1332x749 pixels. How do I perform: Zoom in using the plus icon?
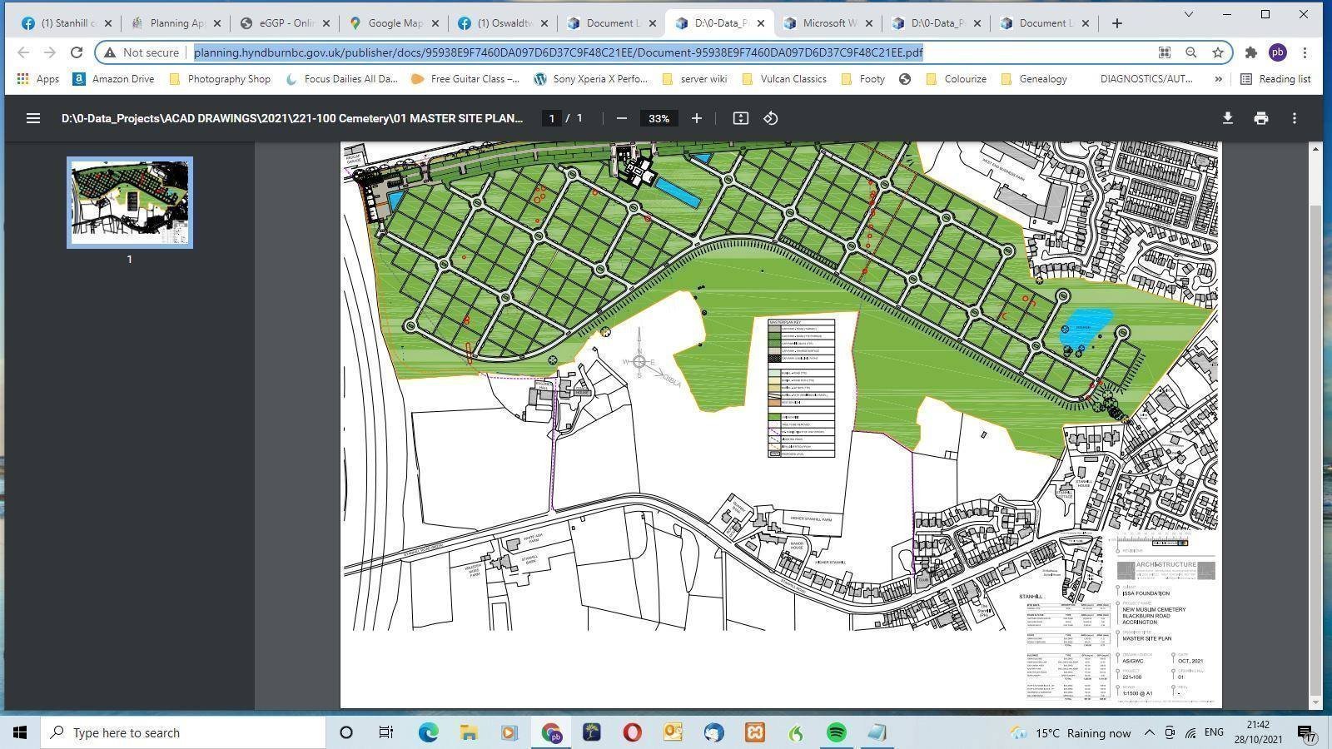tap(697, 118)
